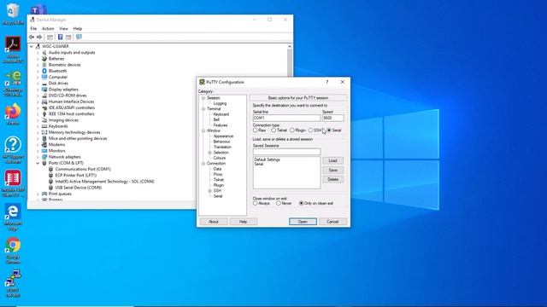Select Default Settings in saved sessions list

coord(268,159)
